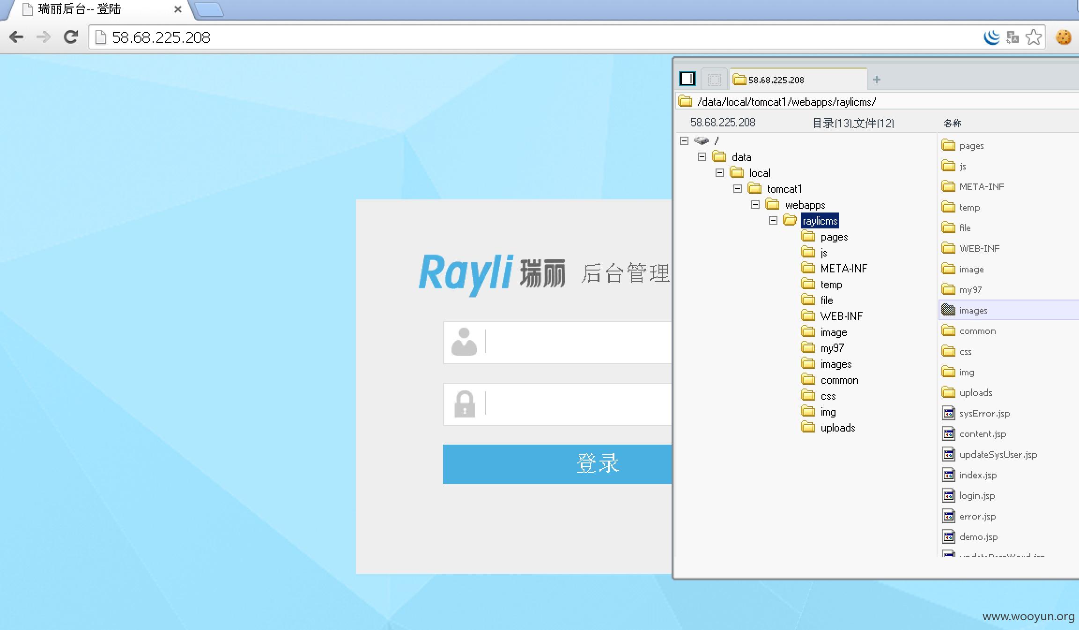Select updateSysUser.jsp file icon

tap(949, 454)
